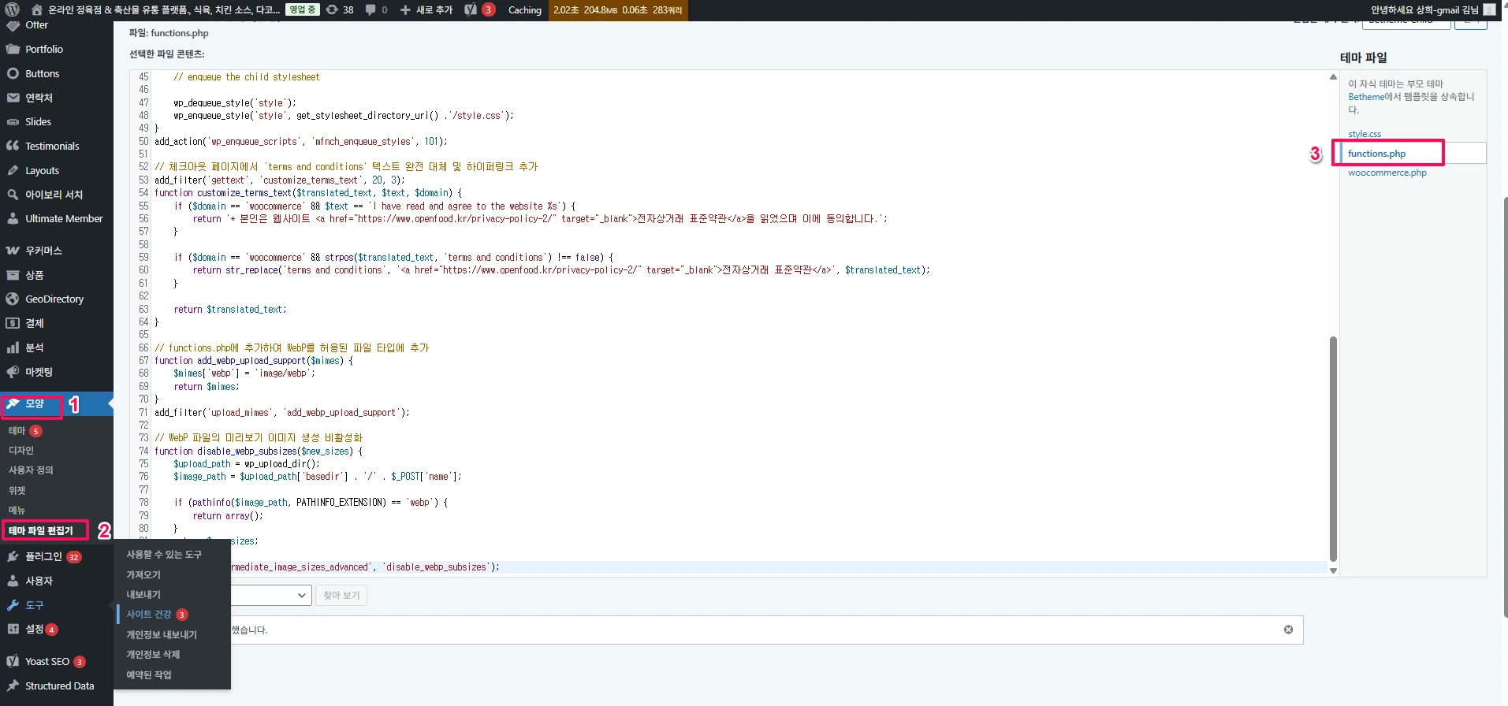The image size is (1508, 706).
Task: Open 연락처 mail icon in the sidebar
Action: (13, 98)
